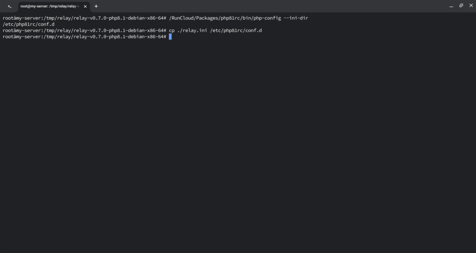Close the terminal window
The image size is (476, 253).
(x=470, y=6)
